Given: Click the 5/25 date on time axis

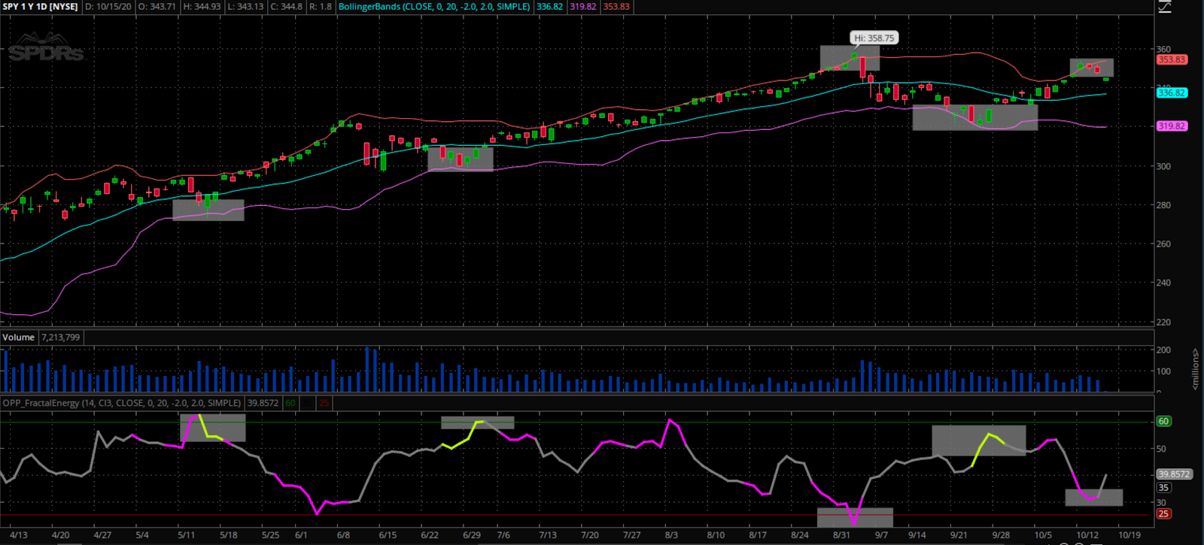Looking at the screenshot, I should [270, 535].
